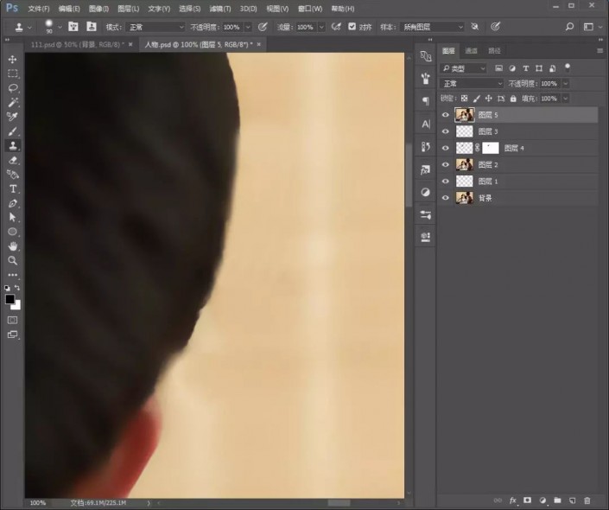Screen dimensions: 609x510
Task: Toggle Quick Mask mode
Action: click(x=12, y=321)
